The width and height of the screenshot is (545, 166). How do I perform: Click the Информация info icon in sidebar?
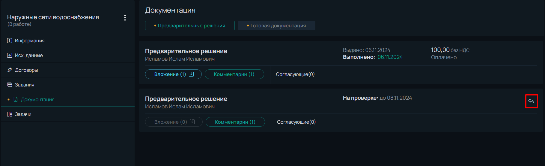tap(10, 41)
